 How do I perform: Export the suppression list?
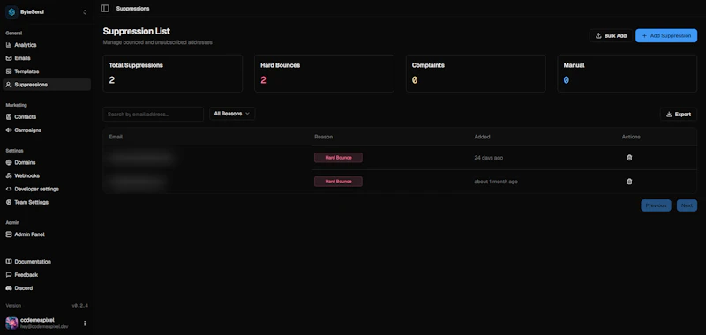679,115
